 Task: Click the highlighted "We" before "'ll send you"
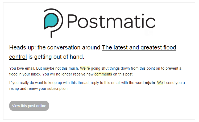[x=160, y=83]
